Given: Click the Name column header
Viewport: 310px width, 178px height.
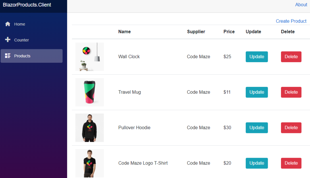Looking at the screenshot, I should (124, 32).
